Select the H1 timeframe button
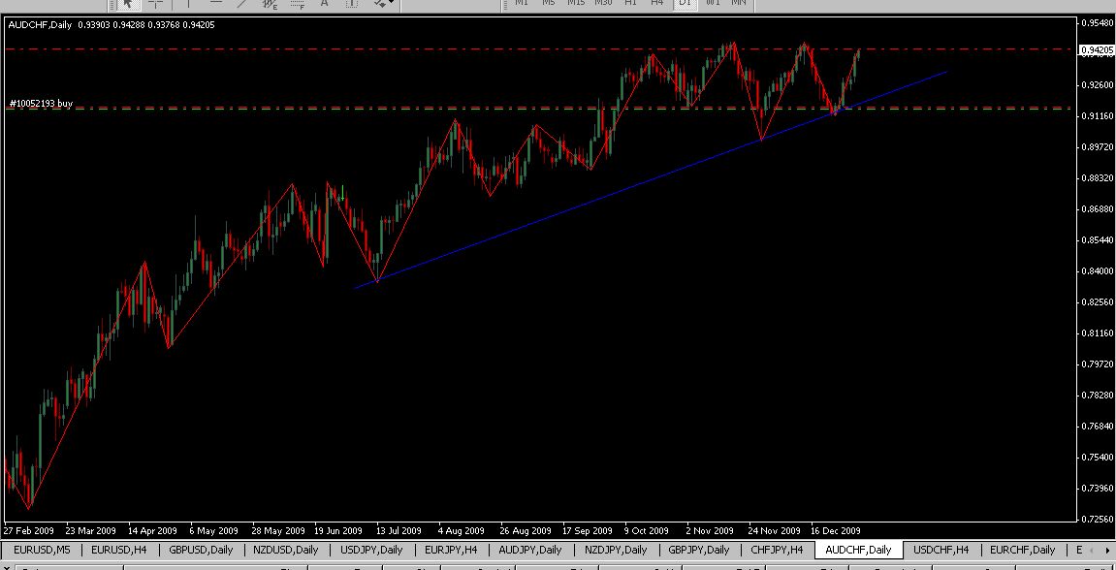 [630, 4]
